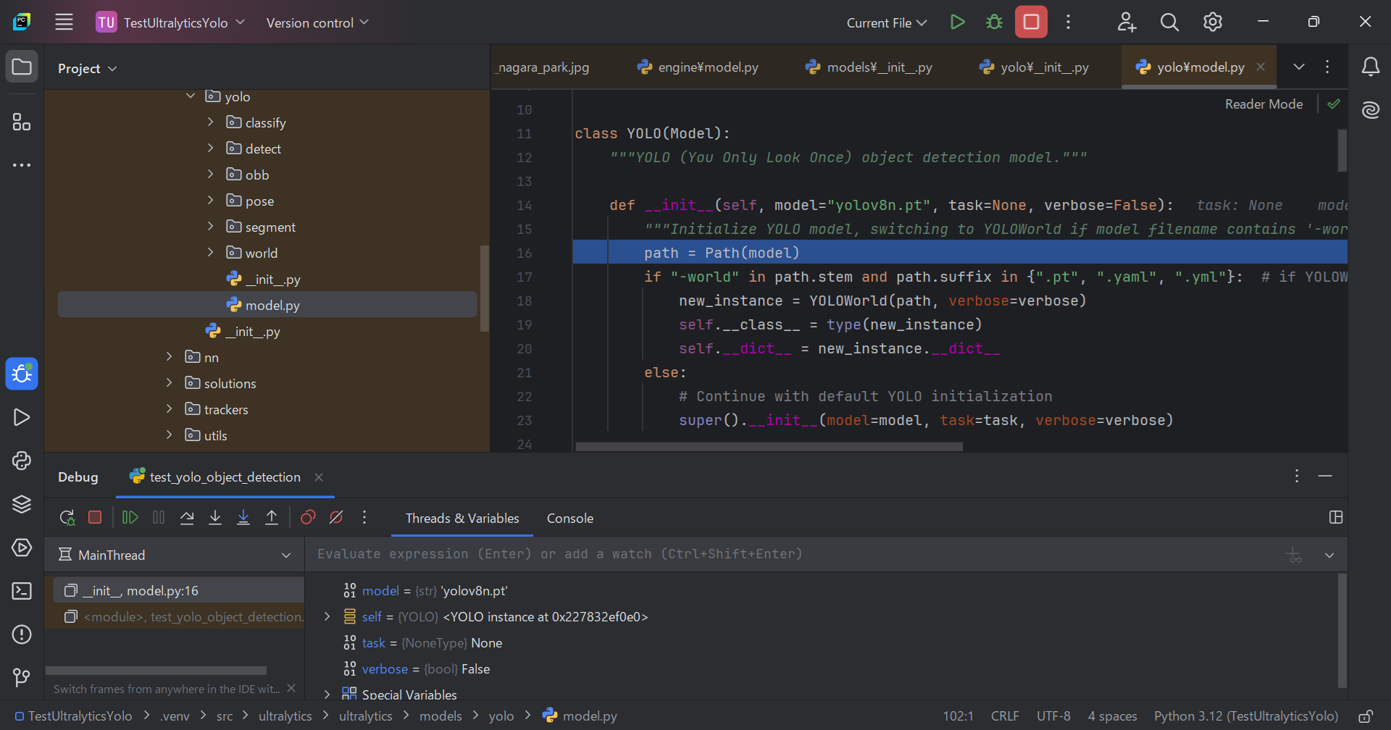Viewport: 1391px width, 730px height.
Task: Open the Project tool window folder icon
Action: pyautogui.click(x=22, y=67)
